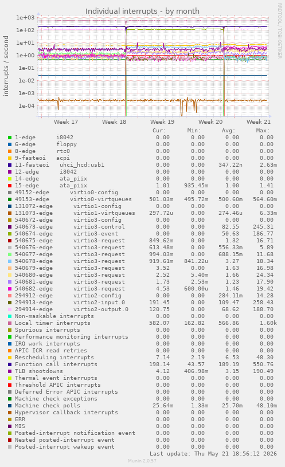Viewport: 285px width, 467px height.
Task: Click the Cur: column header
Action: point(159,131)
